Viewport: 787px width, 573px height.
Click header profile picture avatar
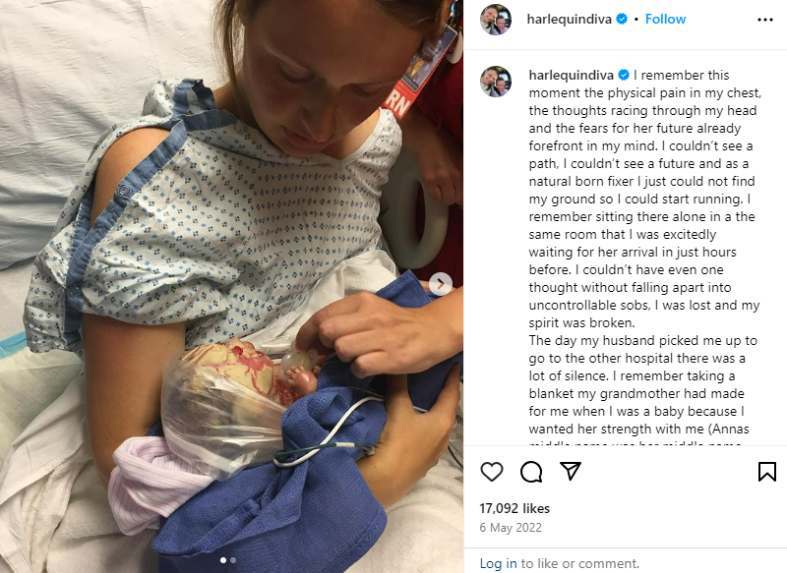pyautogui.click(x=496, y=20)
